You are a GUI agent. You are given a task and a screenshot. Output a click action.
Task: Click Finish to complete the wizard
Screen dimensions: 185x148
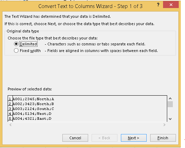(163, 138)
